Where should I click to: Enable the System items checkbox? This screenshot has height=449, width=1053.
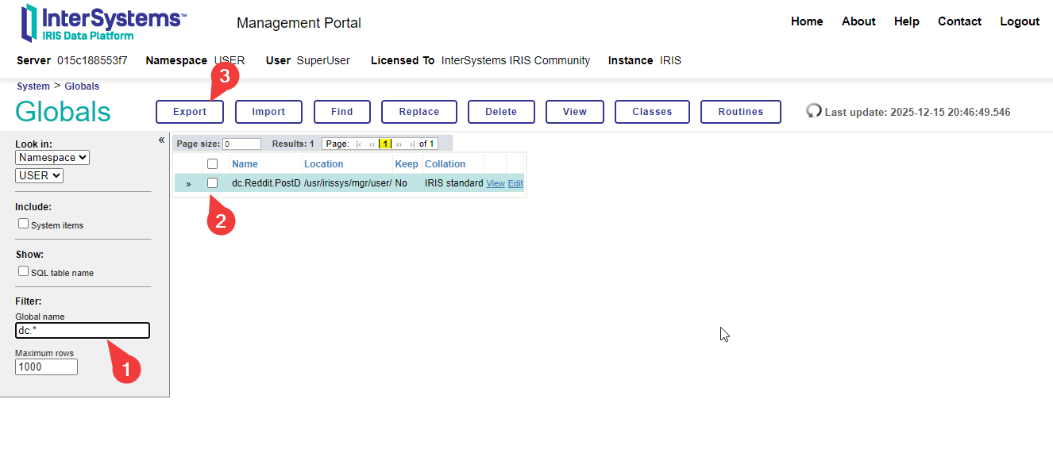coord(23,224)
